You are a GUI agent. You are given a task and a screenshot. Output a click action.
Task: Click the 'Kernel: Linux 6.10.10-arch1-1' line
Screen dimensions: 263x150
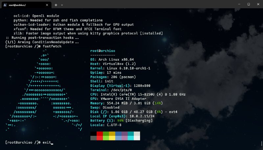click(x=120, y=68)
